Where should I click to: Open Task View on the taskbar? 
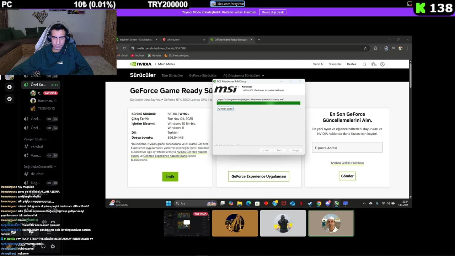click(x=222, y=203)
